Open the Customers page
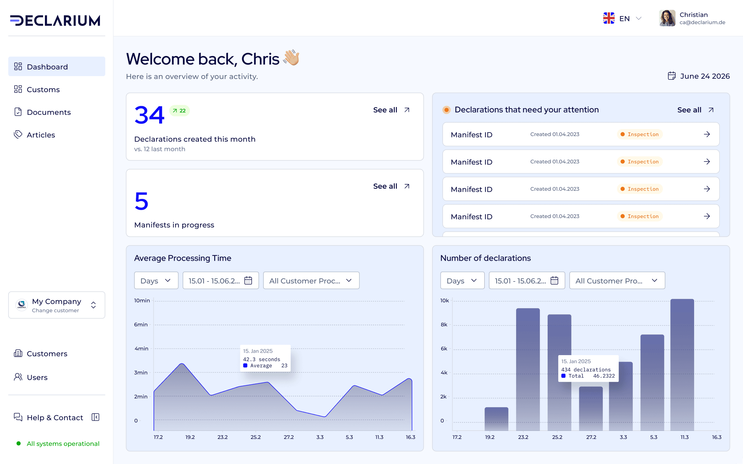The image size is (743, 464). 47,354
